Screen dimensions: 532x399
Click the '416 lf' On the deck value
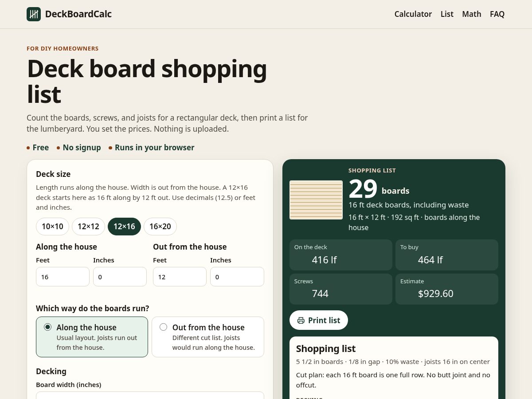point(324,260)
